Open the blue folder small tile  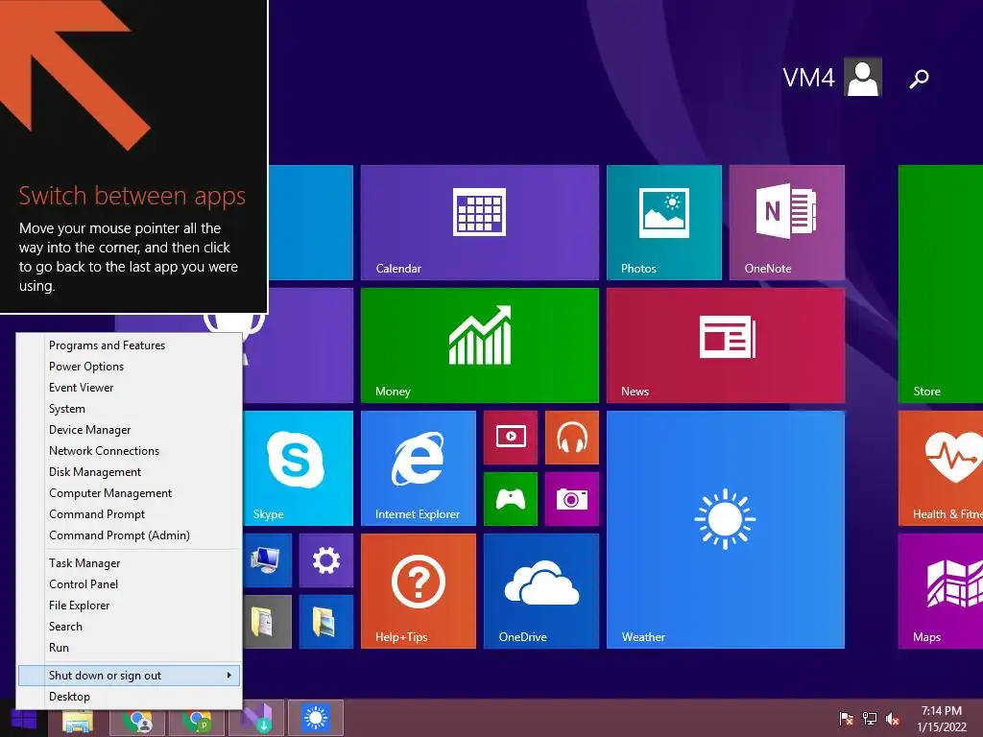(x=326, y=622)
